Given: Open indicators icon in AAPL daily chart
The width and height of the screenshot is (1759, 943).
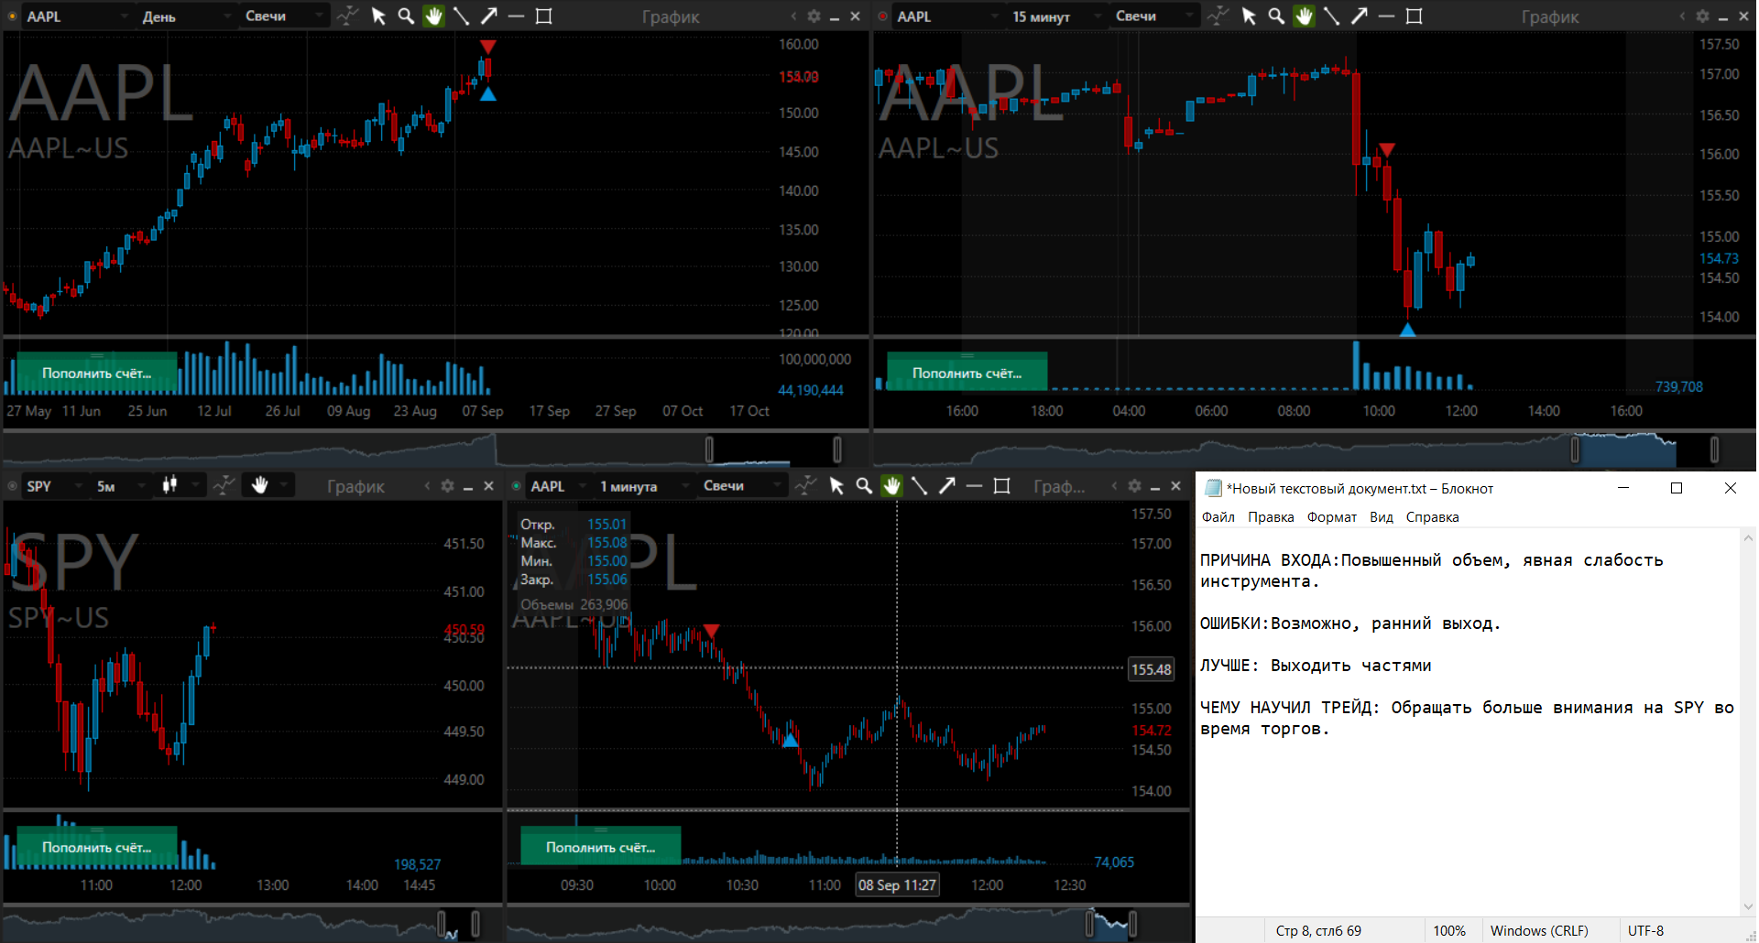Looking at the screenshot, I should pos(347,16).
